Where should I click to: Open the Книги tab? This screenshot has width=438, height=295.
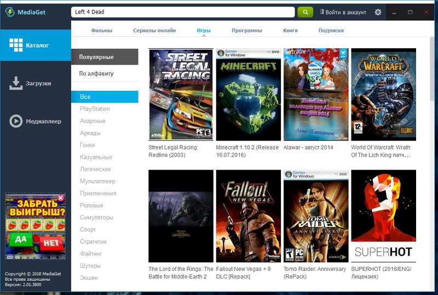tap(290, 30)
